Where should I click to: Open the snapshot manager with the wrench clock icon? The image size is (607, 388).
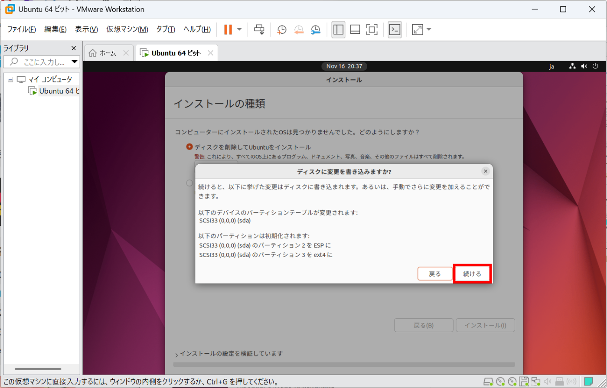pyautogui.click(x=316, y=29)
